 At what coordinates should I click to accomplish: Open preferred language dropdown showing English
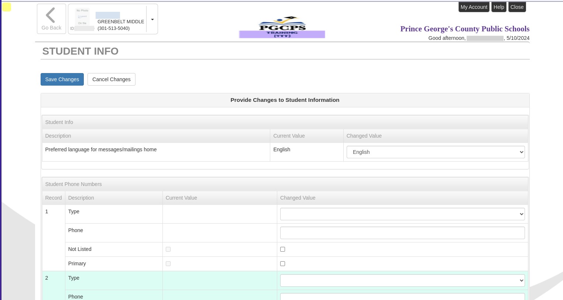(435, 152)
